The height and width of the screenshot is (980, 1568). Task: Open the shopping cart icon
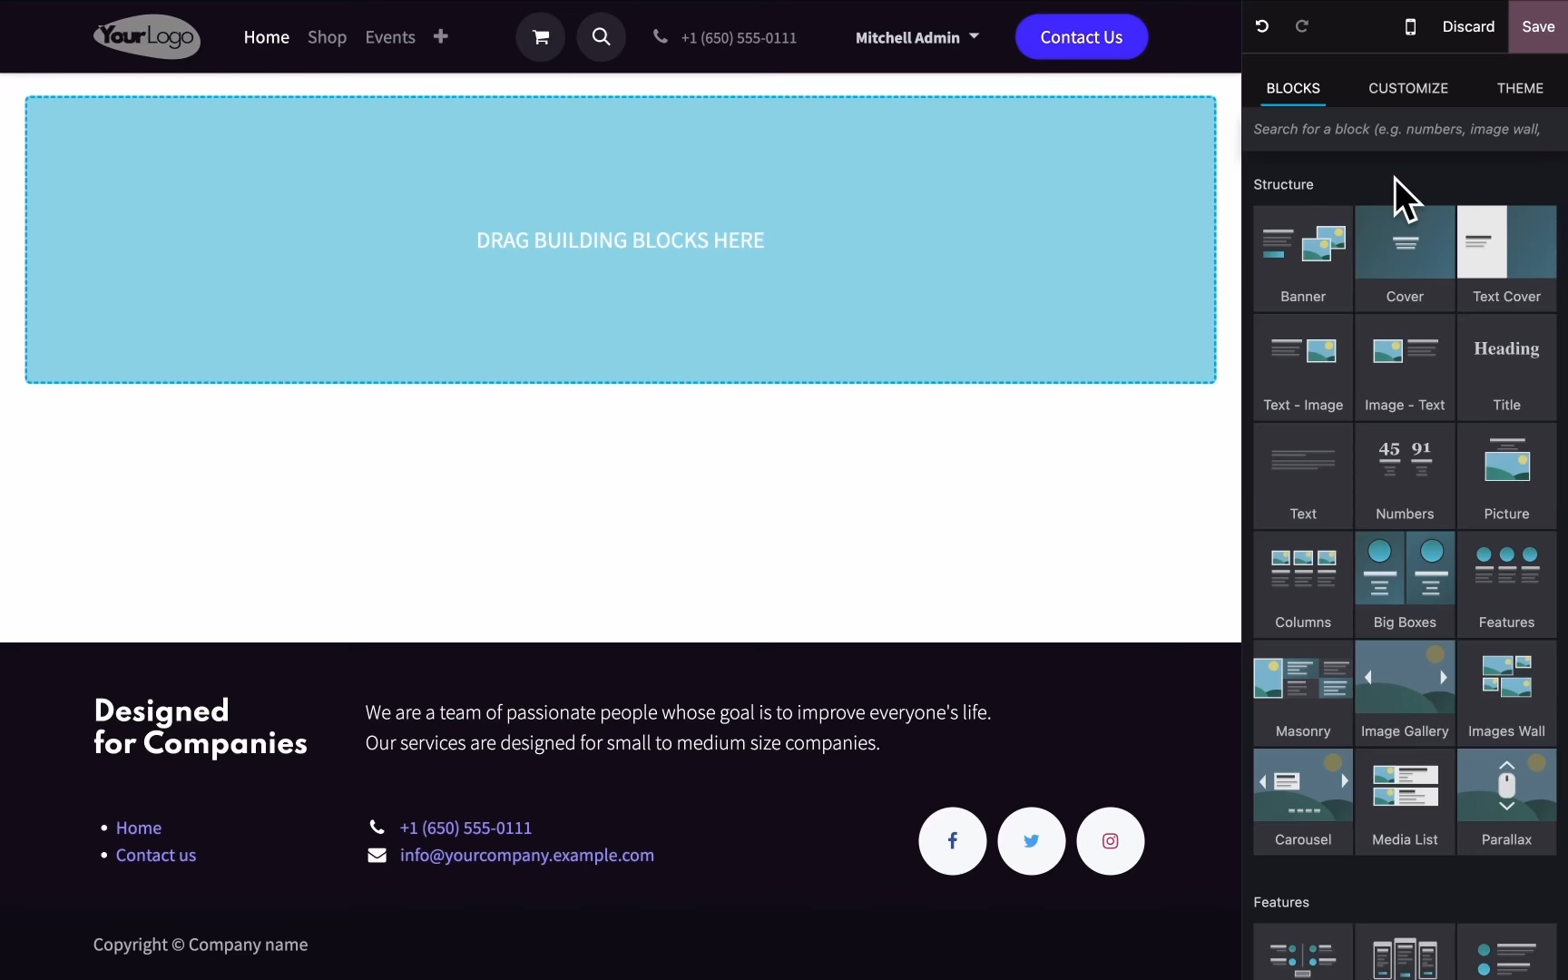pos(541,37)
